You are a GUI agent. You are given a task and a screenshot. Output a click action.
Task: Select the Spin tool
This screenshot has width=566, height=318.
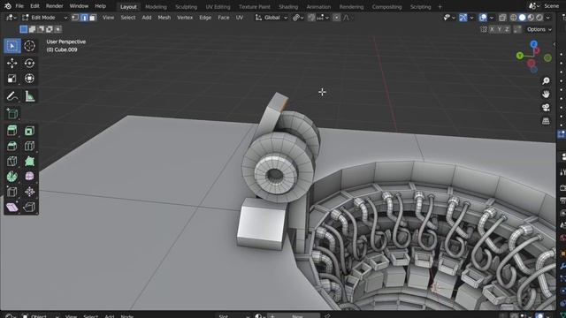tap(11, 177)
